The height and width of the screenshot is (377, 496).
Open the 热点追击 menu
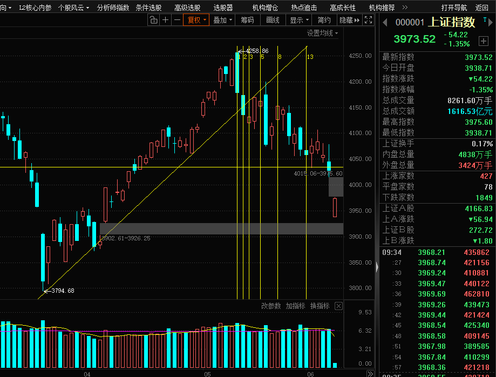[x=304, y=8]
